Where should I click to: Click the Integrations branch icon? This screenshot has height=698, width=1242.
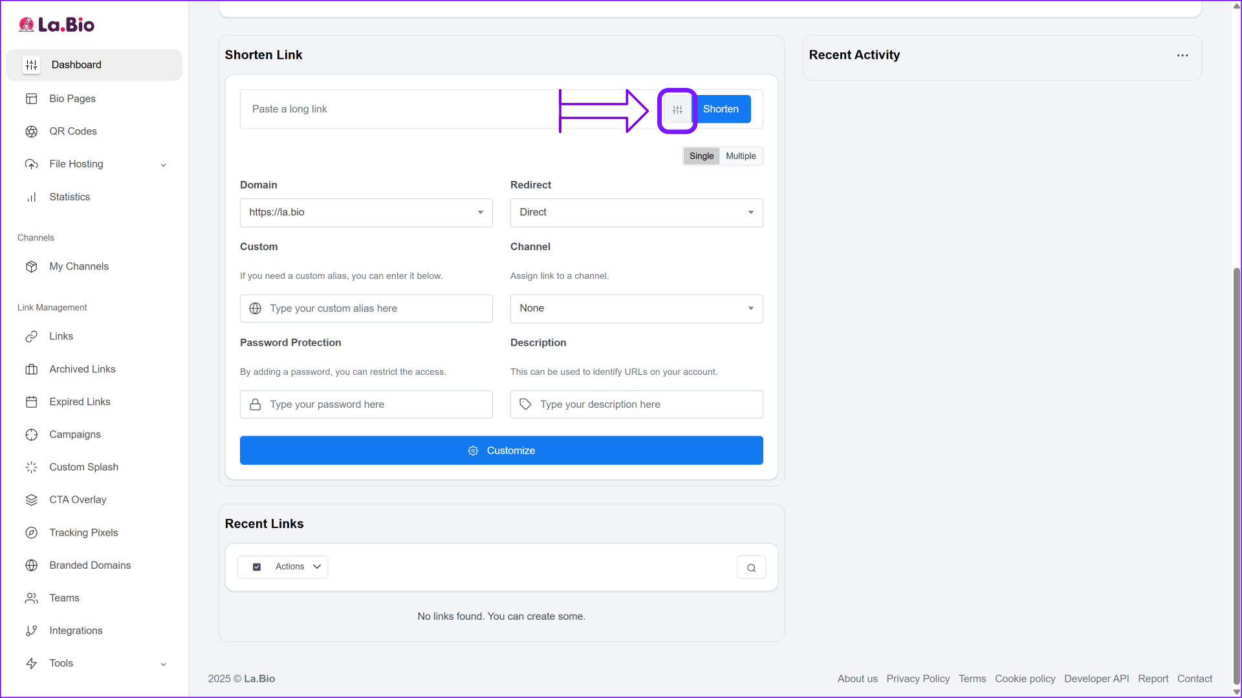[x=31, y=631]
